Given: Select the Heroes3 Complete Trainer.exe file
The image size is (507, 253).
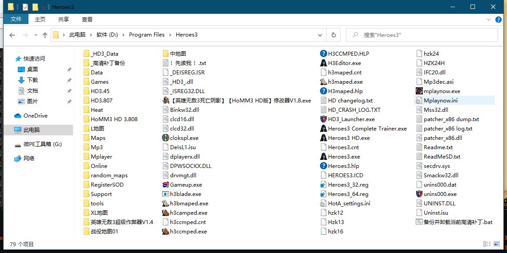Looking at the screenshot, I should tap(367, 129).
